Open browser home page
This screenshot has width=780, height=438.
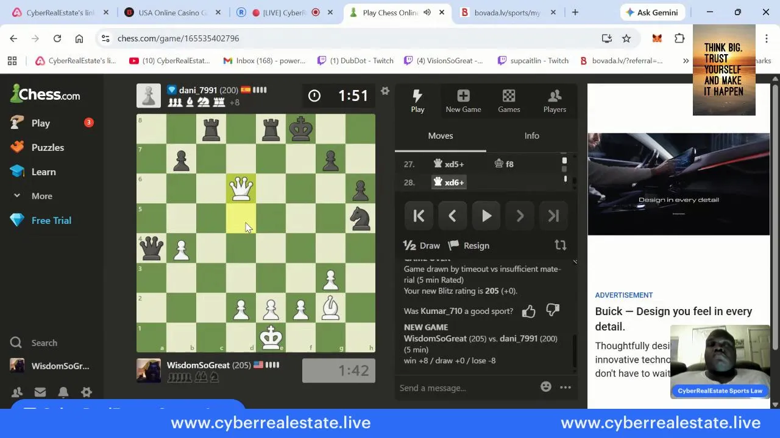tap(79, 38)
